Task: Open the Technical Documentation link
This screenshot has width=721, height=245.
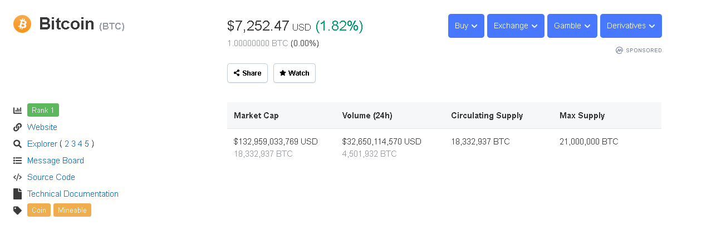Action: pos(73,194)
